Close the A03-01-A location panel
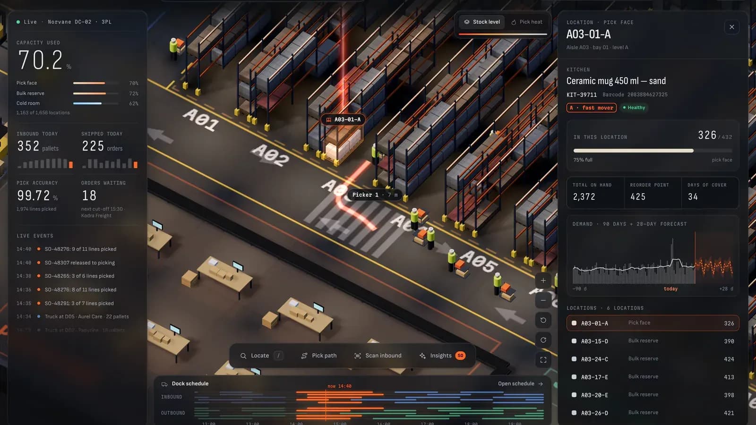Viewport: 756px width, 425px height. tap(731, 27)
